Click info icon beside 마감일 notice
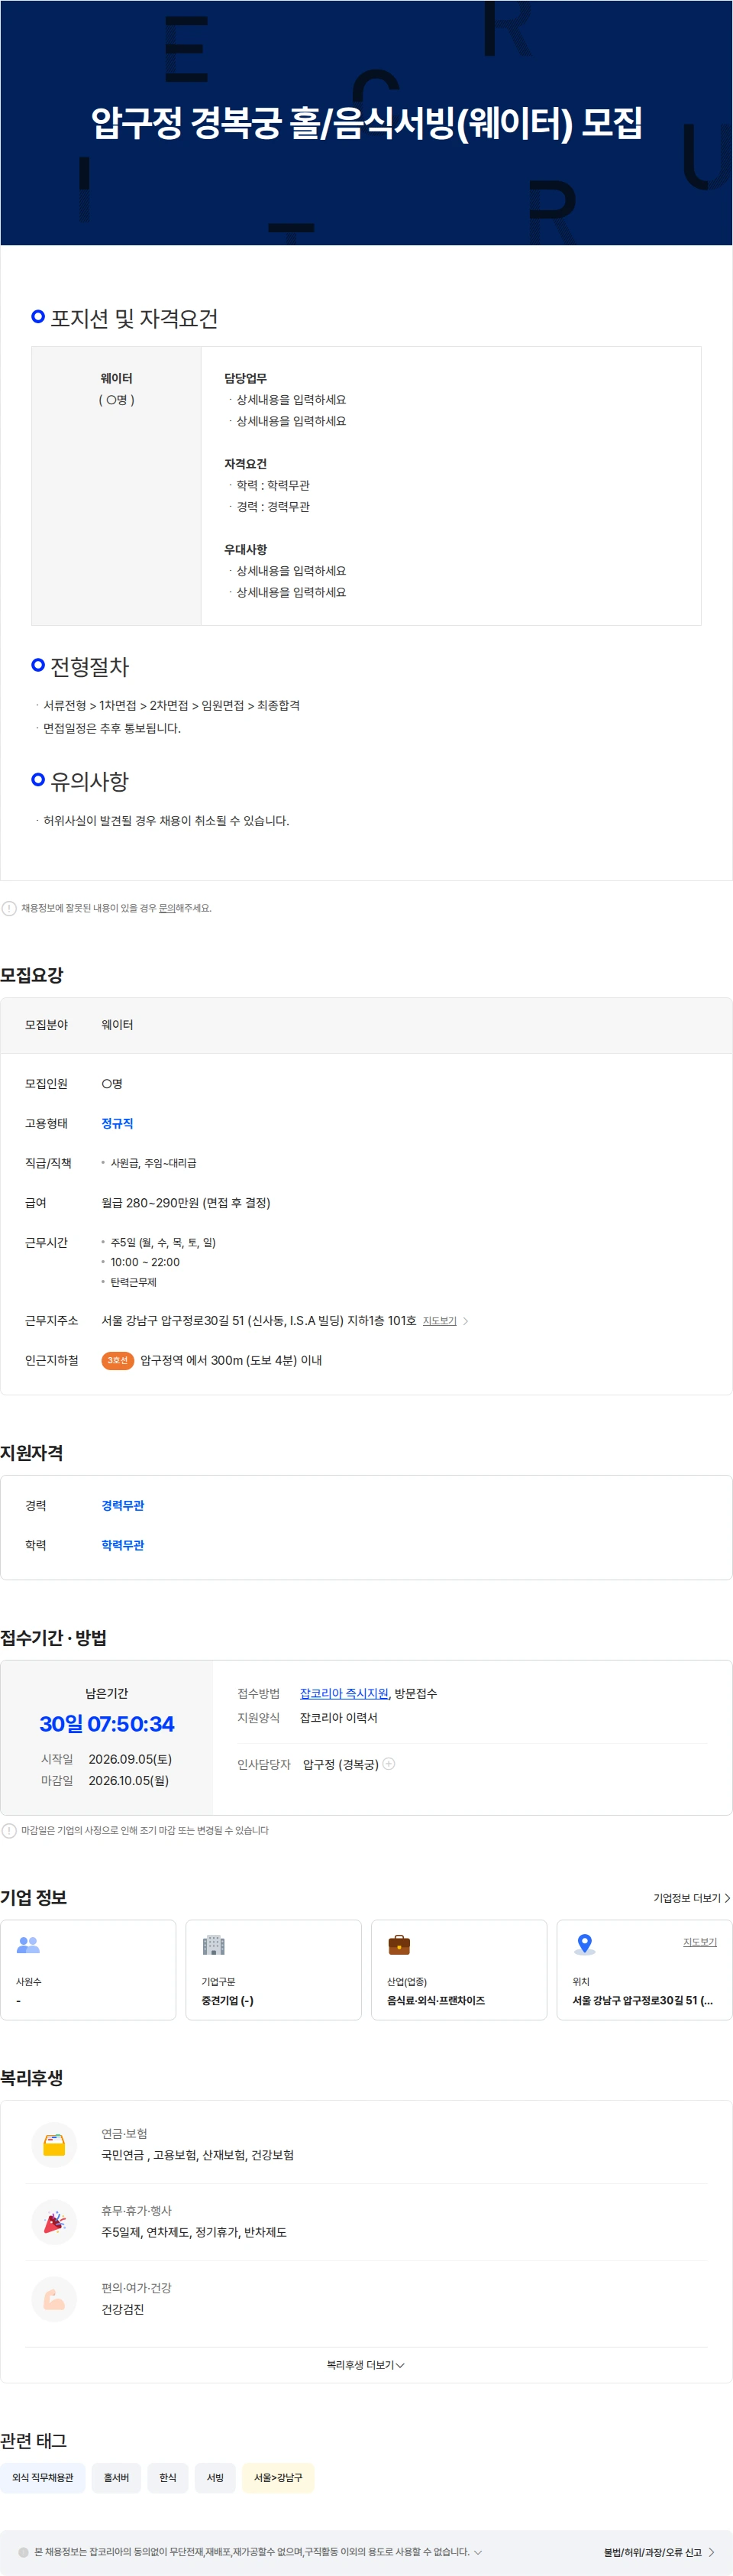The image size is (733, 2576). point(9,1830)
